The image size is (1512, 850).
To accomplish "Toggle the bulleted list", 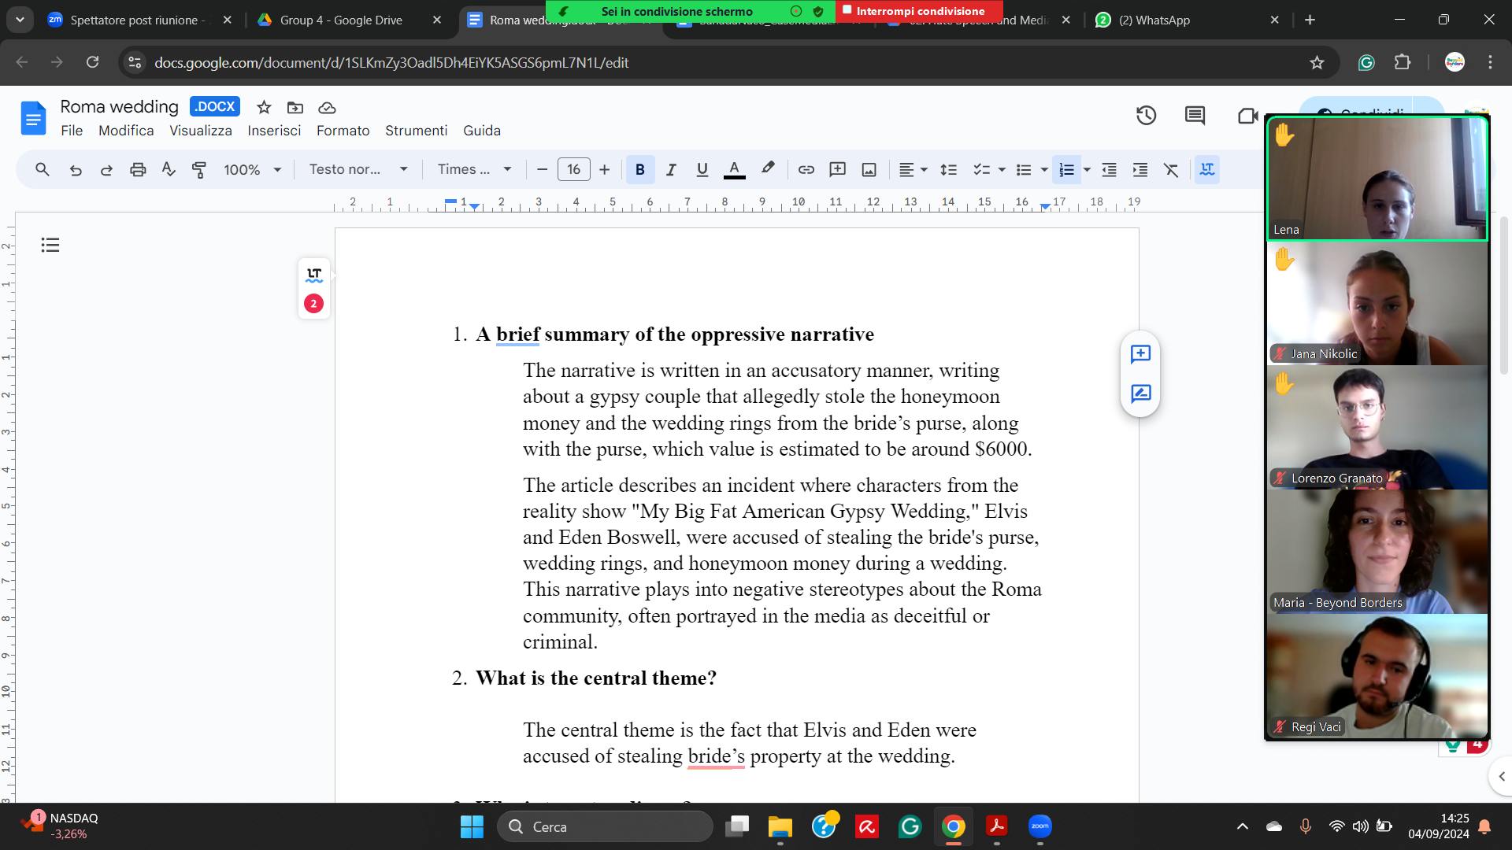I will point(1023,169).
